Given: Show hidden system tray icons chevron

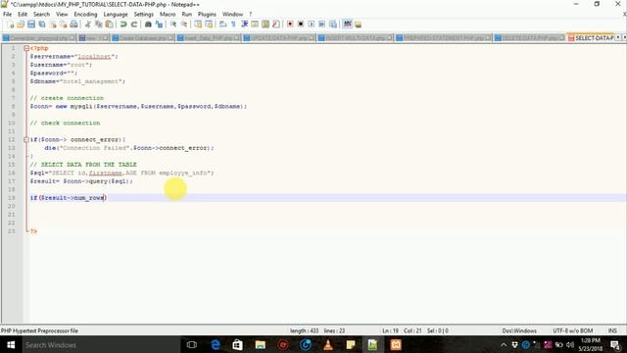Looking at the screenshot, I should (504, 344).
